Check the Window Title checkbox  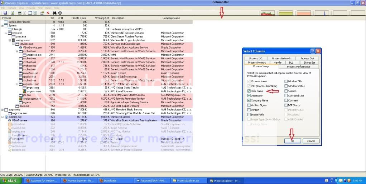coord(286,81)
